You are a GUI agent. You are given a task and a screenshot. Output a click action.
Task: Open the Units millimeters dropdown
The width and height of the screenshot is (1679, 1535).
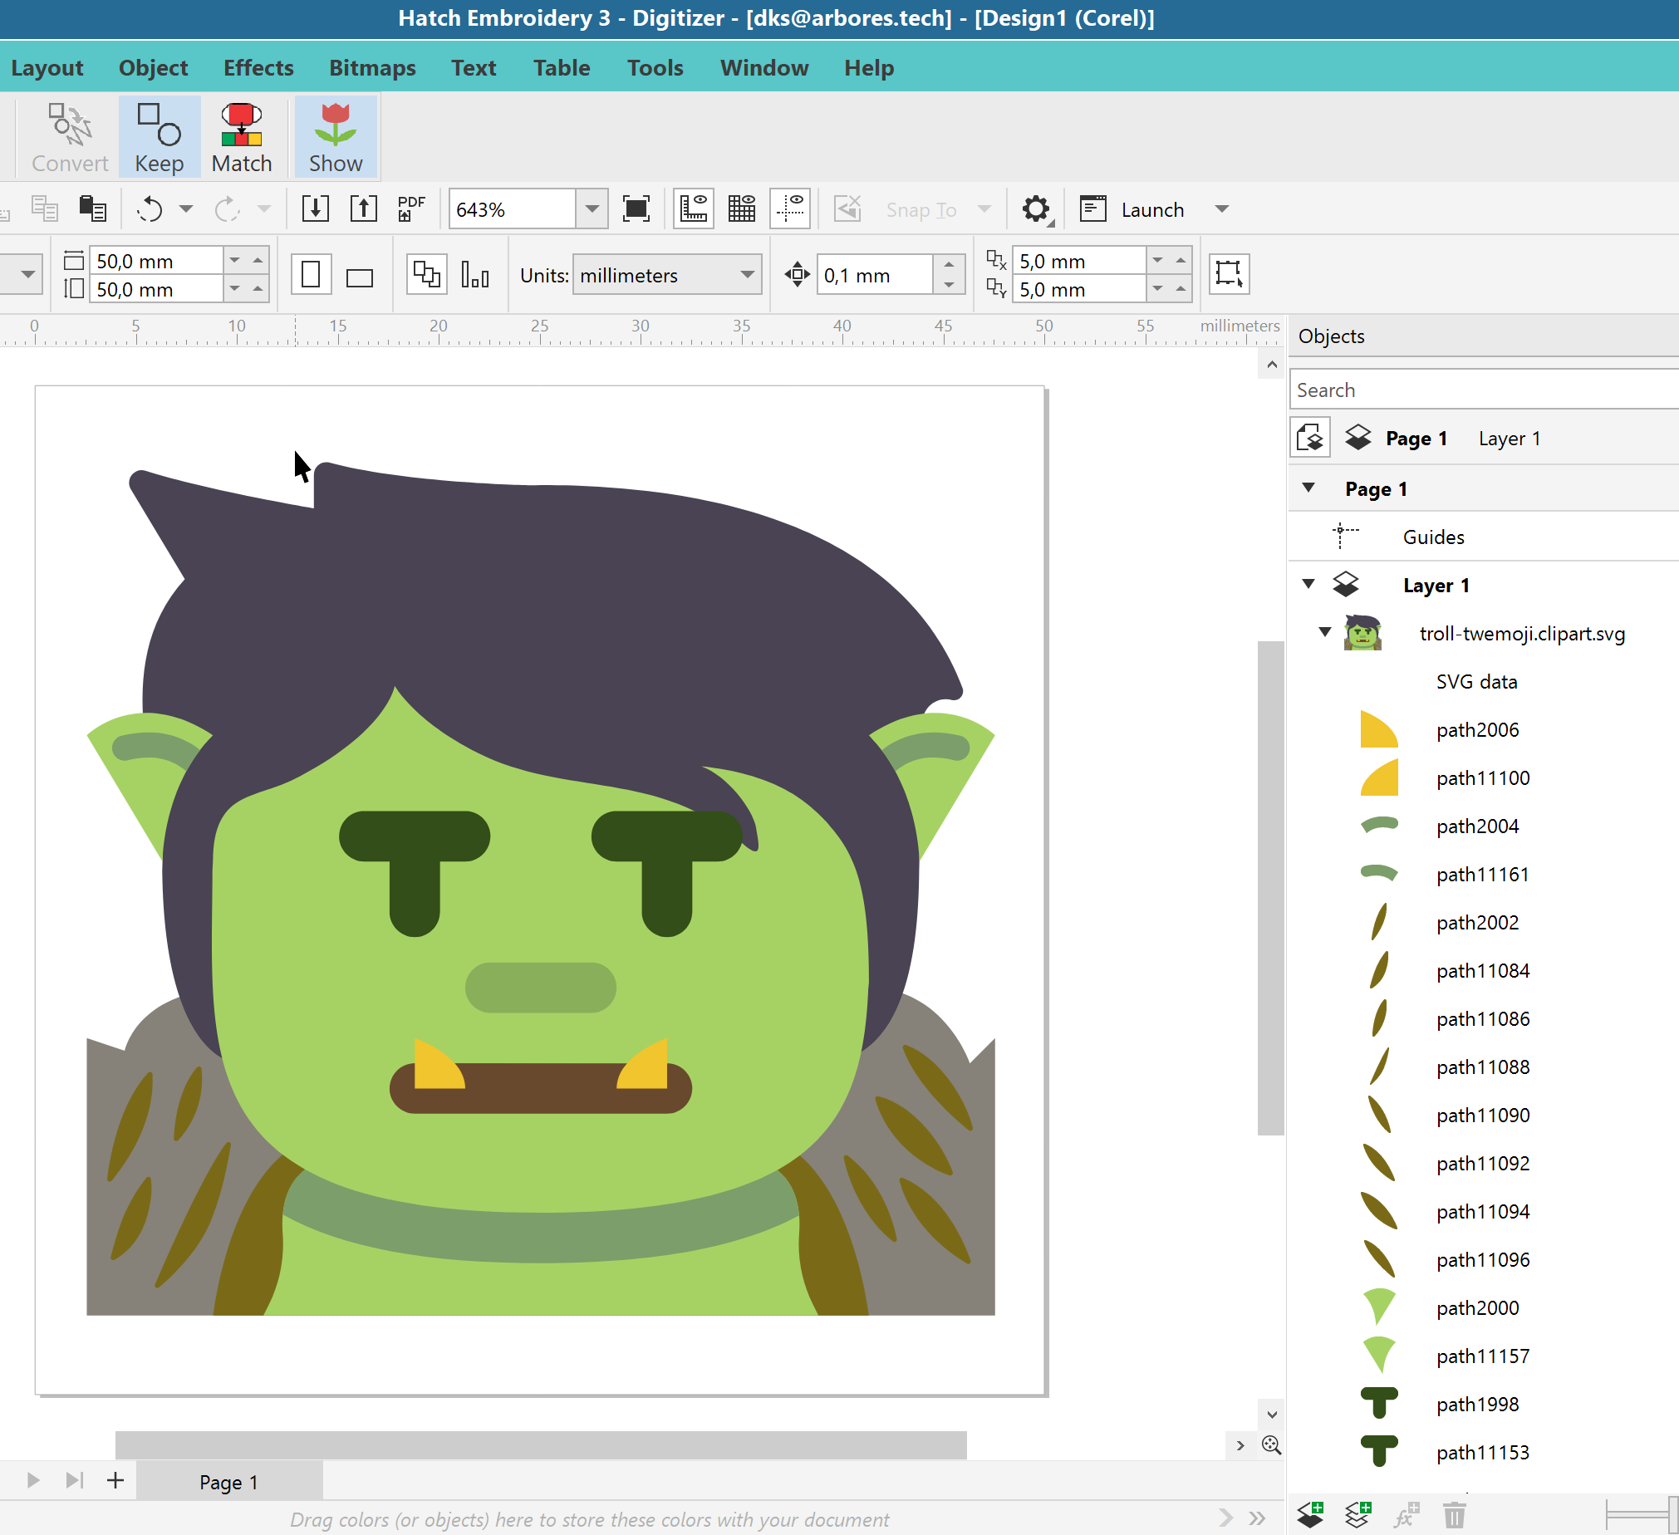pos(667,275)
